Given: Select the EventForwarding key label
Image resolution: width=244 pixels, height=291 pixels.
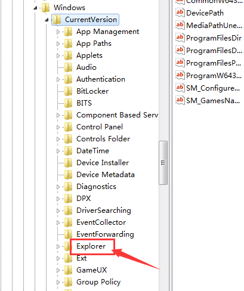Looking at the screenshot, I should pos(105,234).
